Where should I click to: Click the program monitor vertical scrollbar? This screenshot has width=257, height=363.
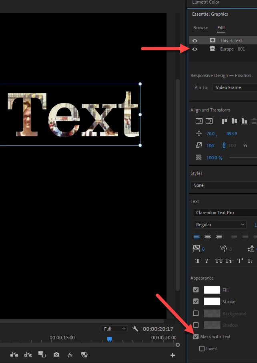click(x=177, y=185)
